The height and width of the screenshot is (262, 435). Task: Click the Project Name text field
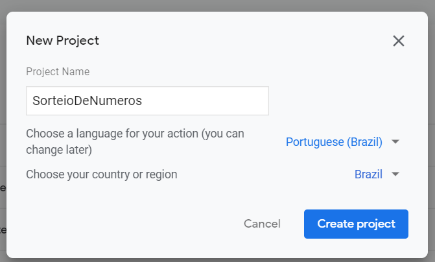147,101
